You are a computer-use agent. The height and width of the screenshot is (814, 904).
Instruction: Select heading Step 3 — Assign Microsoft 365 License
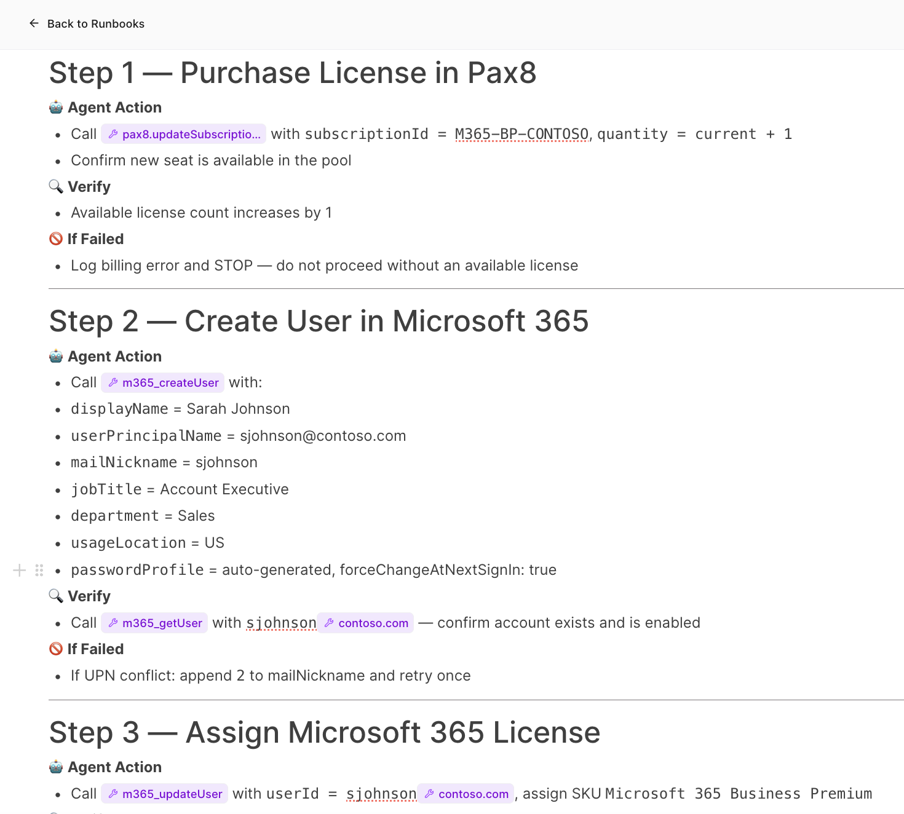click(325, 732)
